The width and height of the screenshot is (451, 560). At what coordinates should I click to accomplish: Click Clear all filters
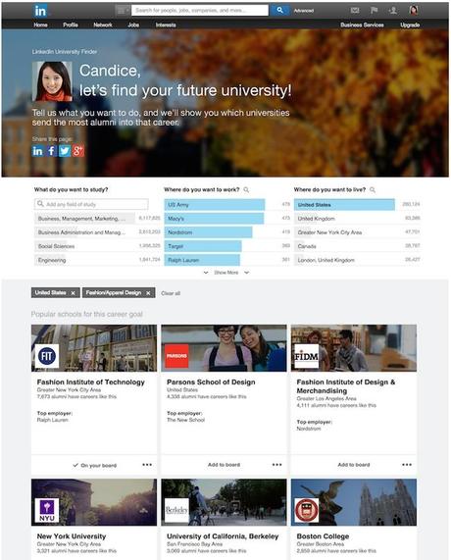pos(171,293)
